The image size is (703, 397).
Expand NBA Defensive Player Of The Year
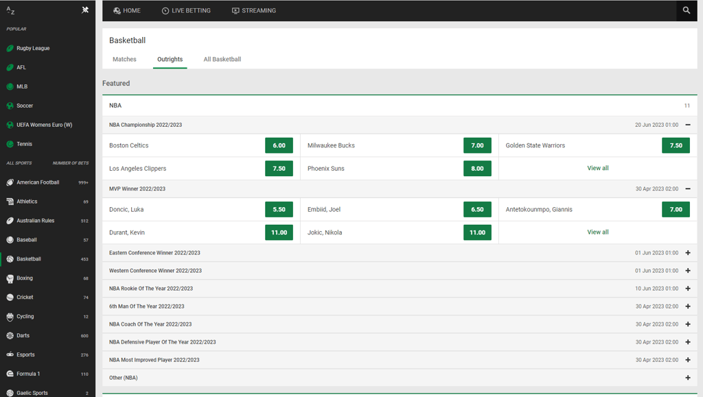(688, 342)
